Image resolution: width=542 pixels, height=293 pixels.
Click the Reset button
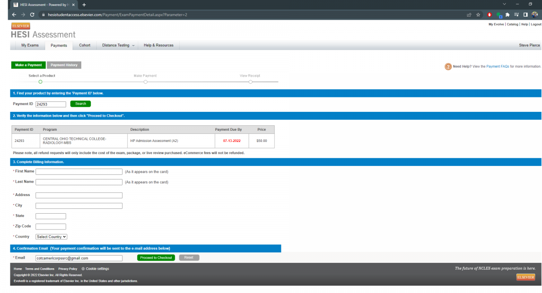click(x=189, y=258)
